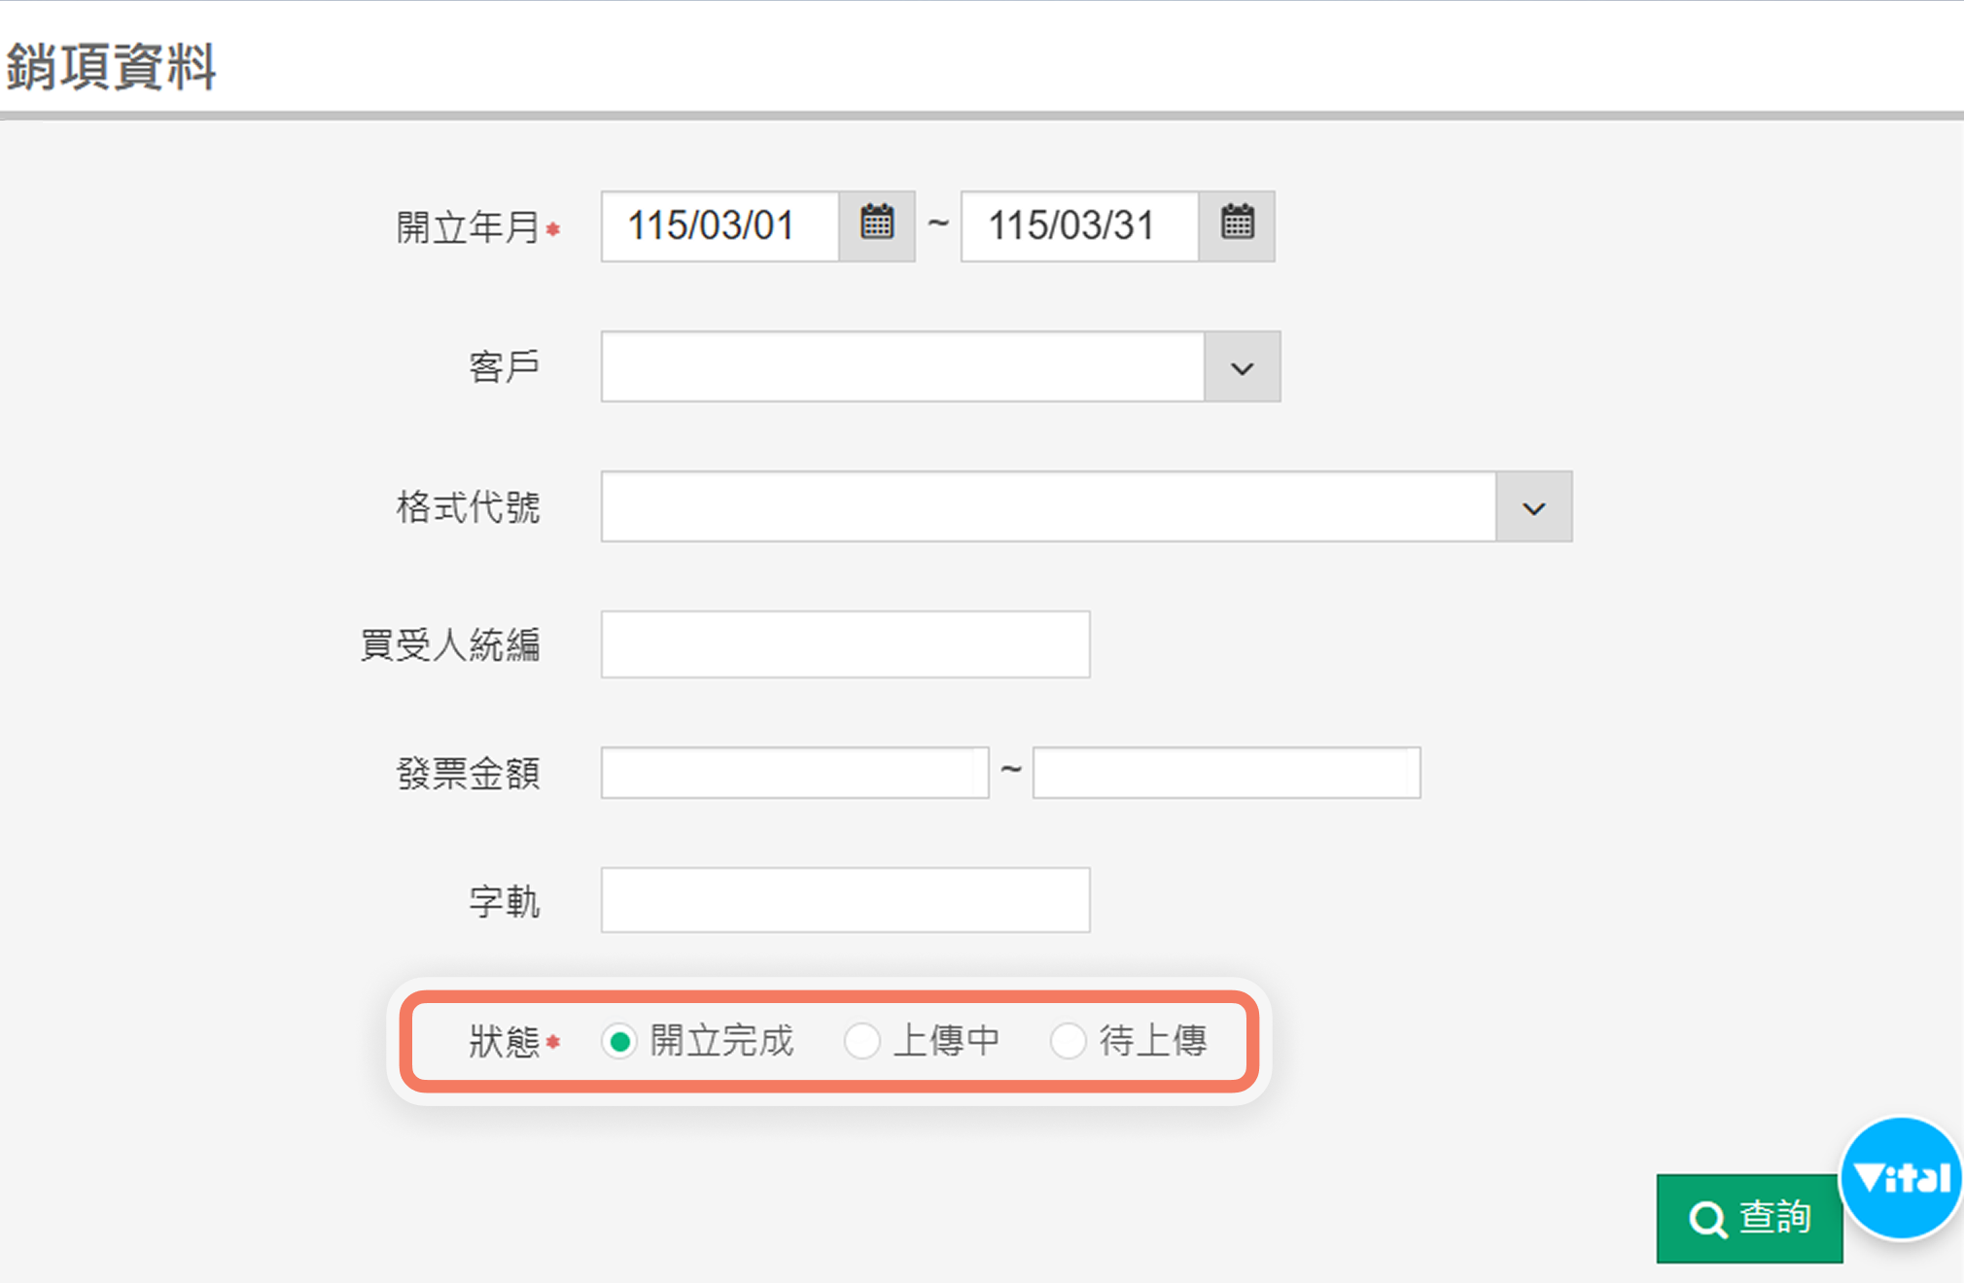Open the end date calendar picker
The height and width of the screenshot is (1283, 1964).
[x=1237, y=225]
